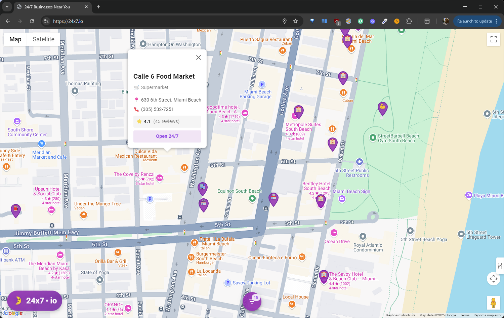Click the Upsun Hotel & Social Club bed icon
504x318 pixels.
51,210
